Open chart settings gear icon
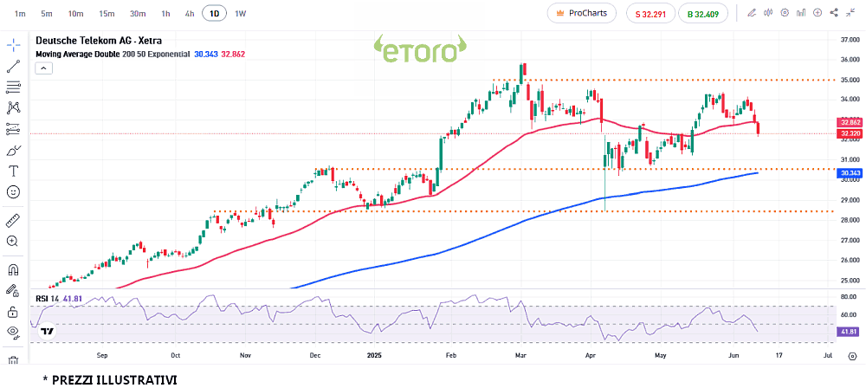The width and height of the screenshot is (866, 388). (785, 13)
